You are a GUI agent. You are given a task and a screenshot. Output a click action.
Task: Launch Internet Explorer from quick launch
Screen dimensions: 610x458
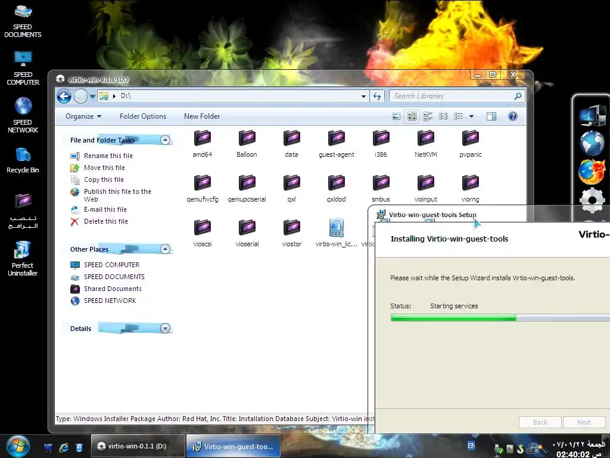click(x=63, y=447)
